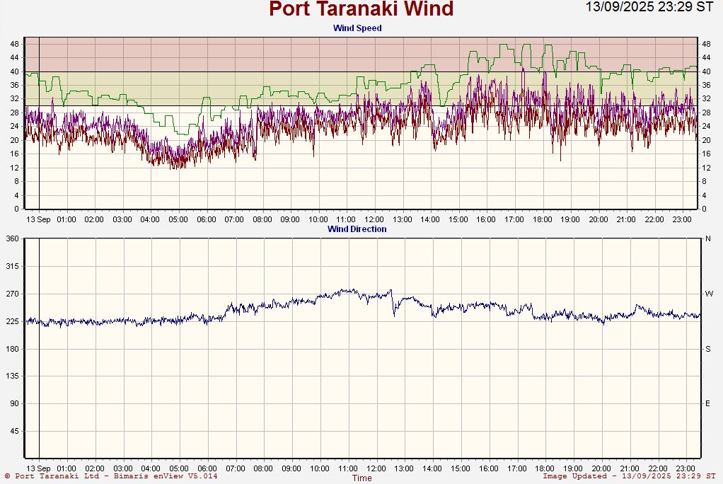Image resolution: width=723 pixels, height=484 pixels.
Task: Click "20:00" under the Wind Direction chart
Action: (x=601, y=468)
